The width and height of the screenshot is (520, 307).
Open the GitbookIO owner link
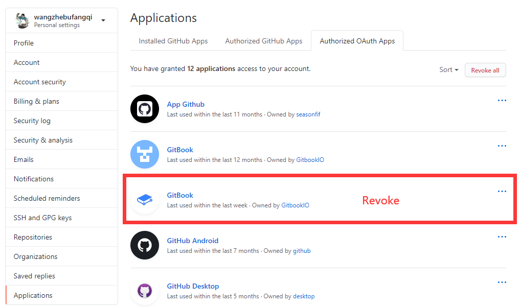click(x=310, y=159)
